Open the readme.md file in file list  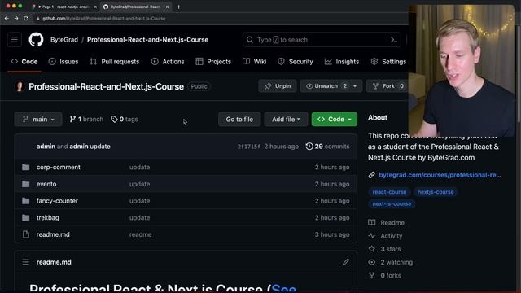[53, 234]
